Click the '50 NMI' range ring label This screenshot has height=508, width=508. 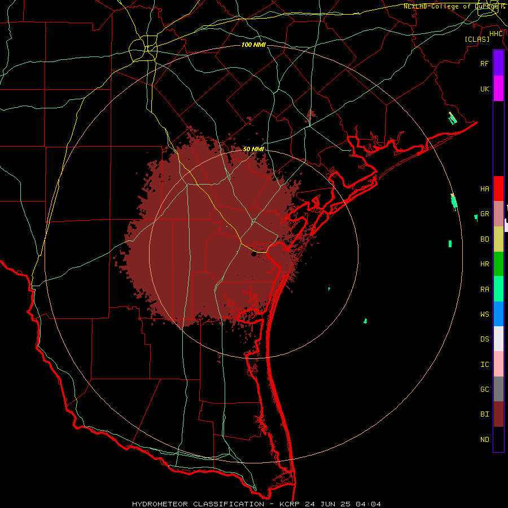(x=253, y=149)
